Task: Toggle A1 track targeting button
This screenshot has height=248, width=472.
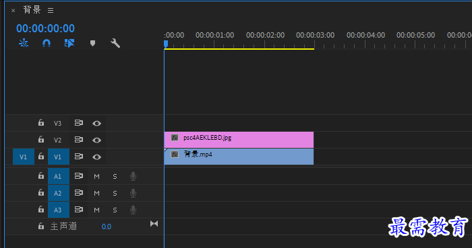Action: [59, 176]
